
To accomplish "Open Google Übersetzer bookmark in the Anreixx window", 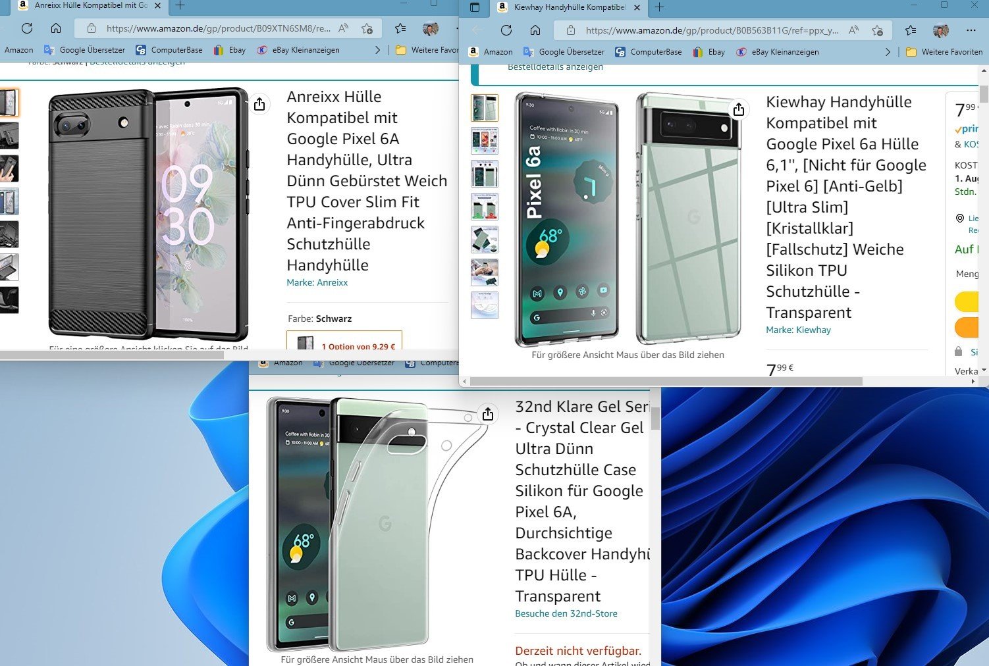I will pos(84,50).
